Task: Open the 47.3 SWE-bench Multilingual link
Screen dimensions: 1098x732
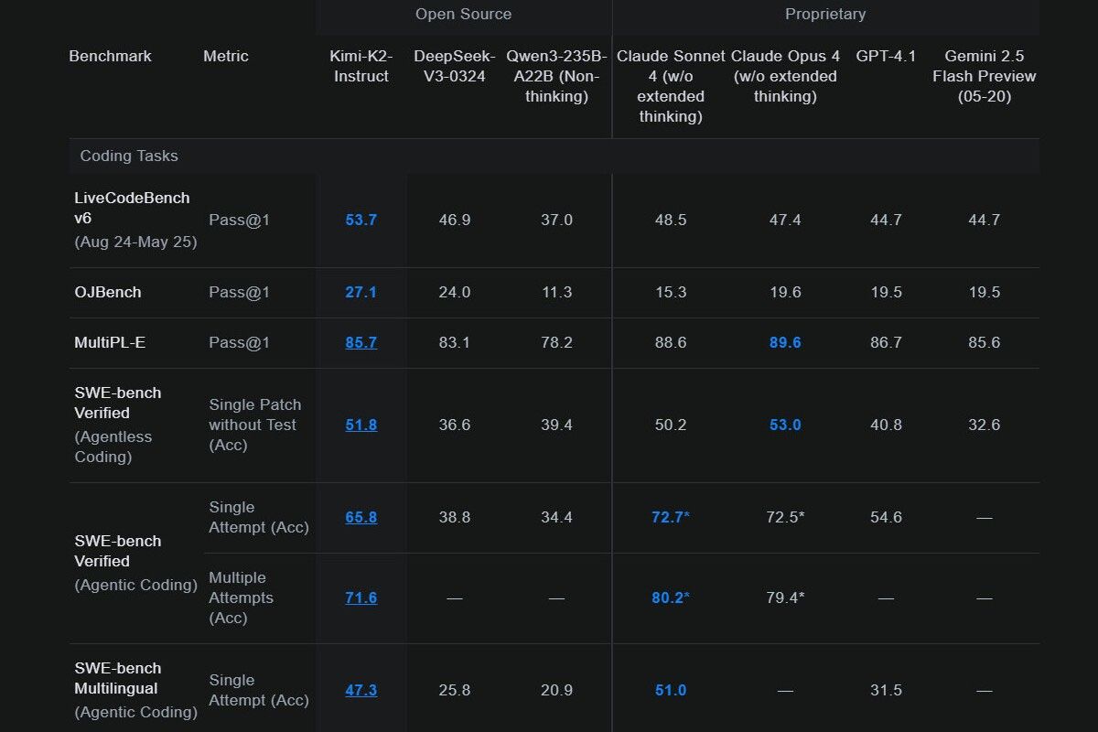Action: (x=361, y=691)
